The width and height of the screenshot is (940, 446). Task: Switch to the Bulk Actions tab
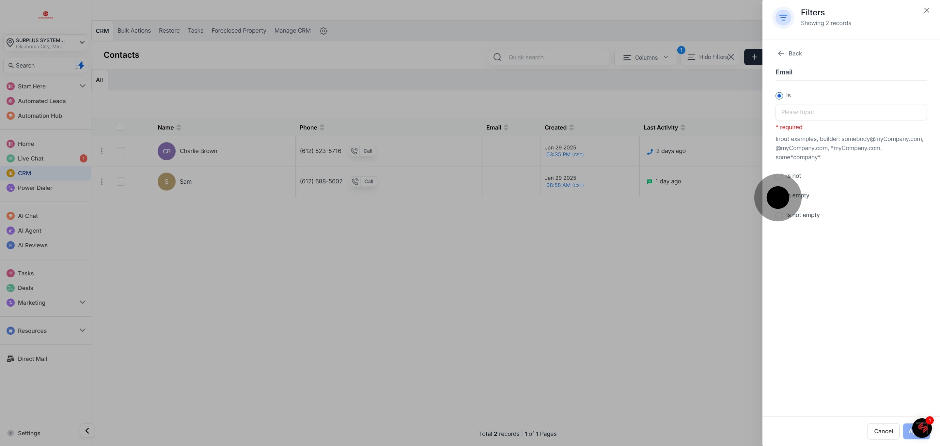[134, 31]
